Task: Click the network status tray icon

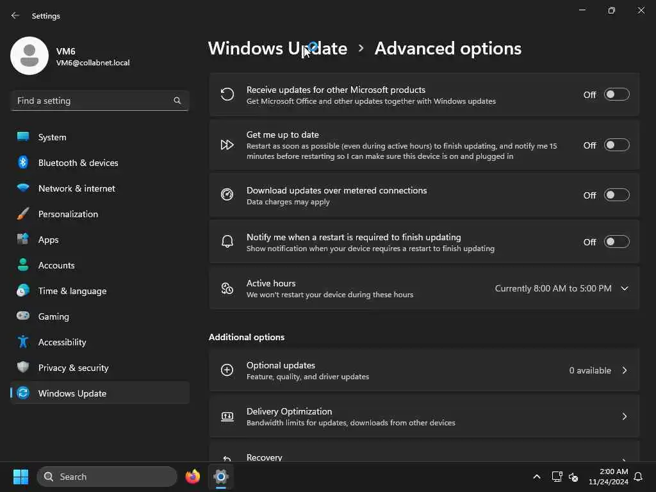Action: coord(557,477)
